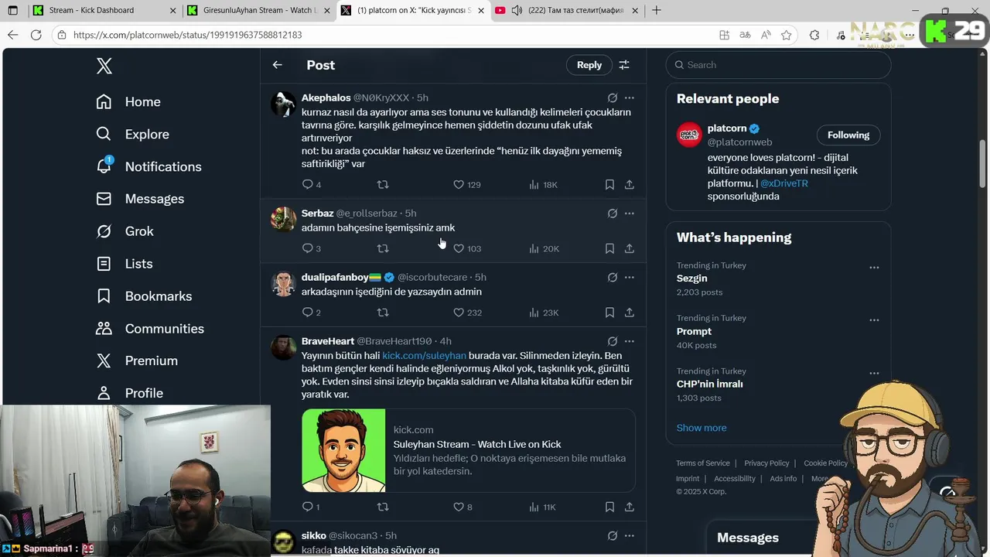
Task: Open Grok from the sidebar
Action: tap(125, 231)
